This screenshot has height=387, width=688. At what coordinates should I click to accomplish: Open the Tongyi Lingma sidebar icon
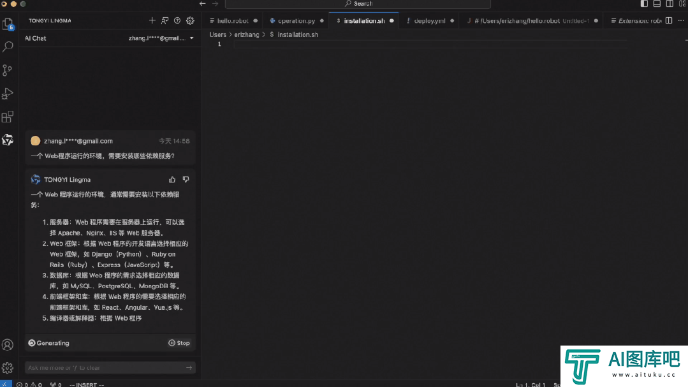8,140
